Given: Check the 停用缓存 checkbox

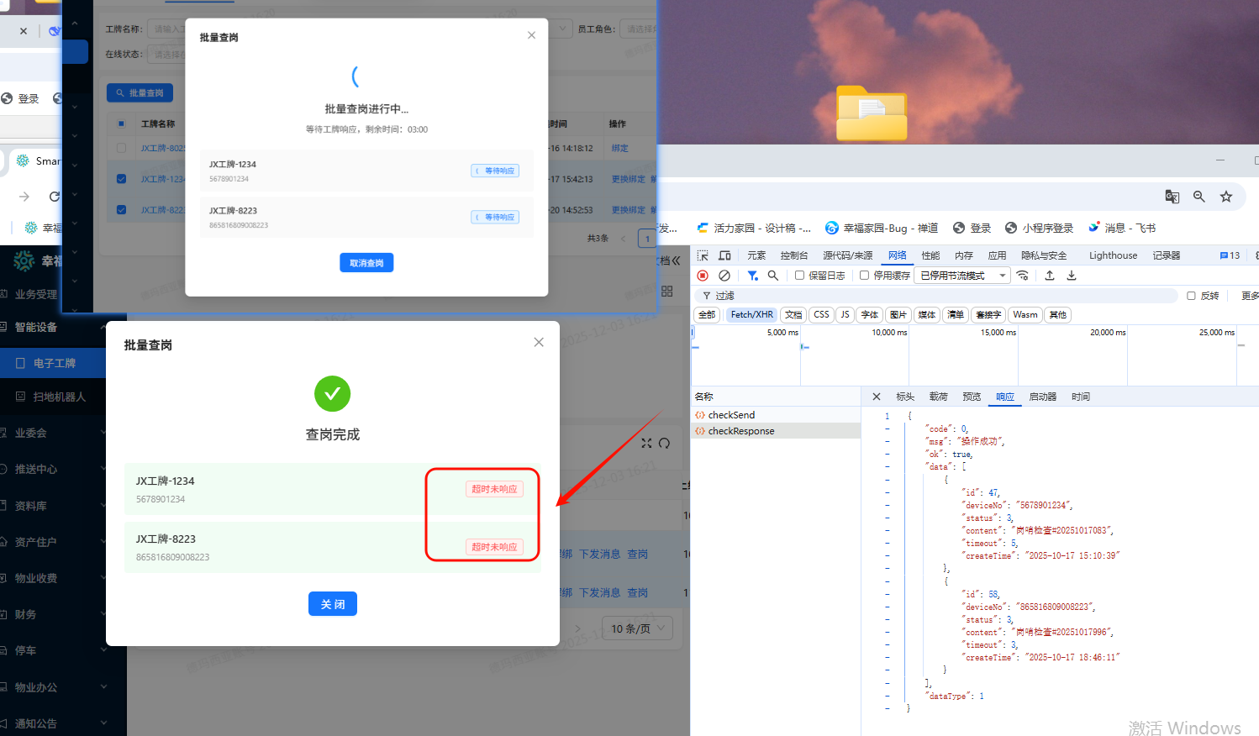Looking at the screenshot, I should 864,276.
